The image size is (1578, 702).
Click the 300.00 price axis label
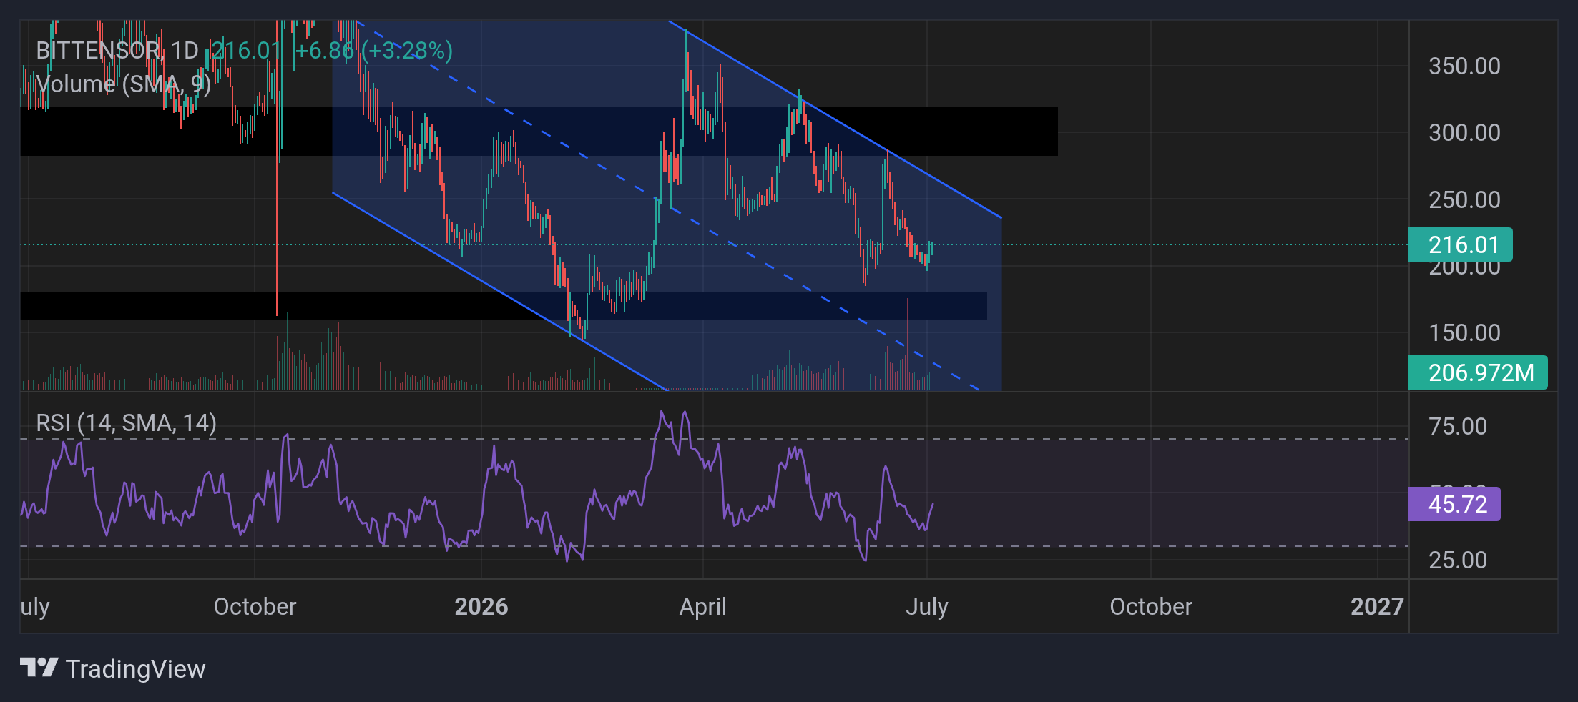(1464, 133)
